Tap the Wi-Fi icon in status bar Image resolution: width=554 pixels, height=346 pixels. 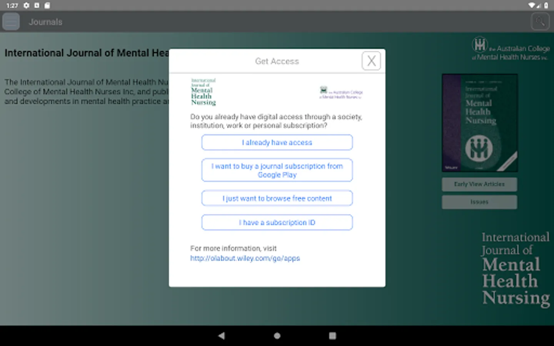(x=532, y=5)
